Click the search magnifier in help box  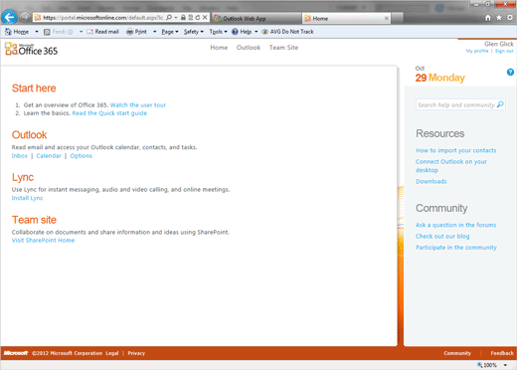tap(500, 104)
